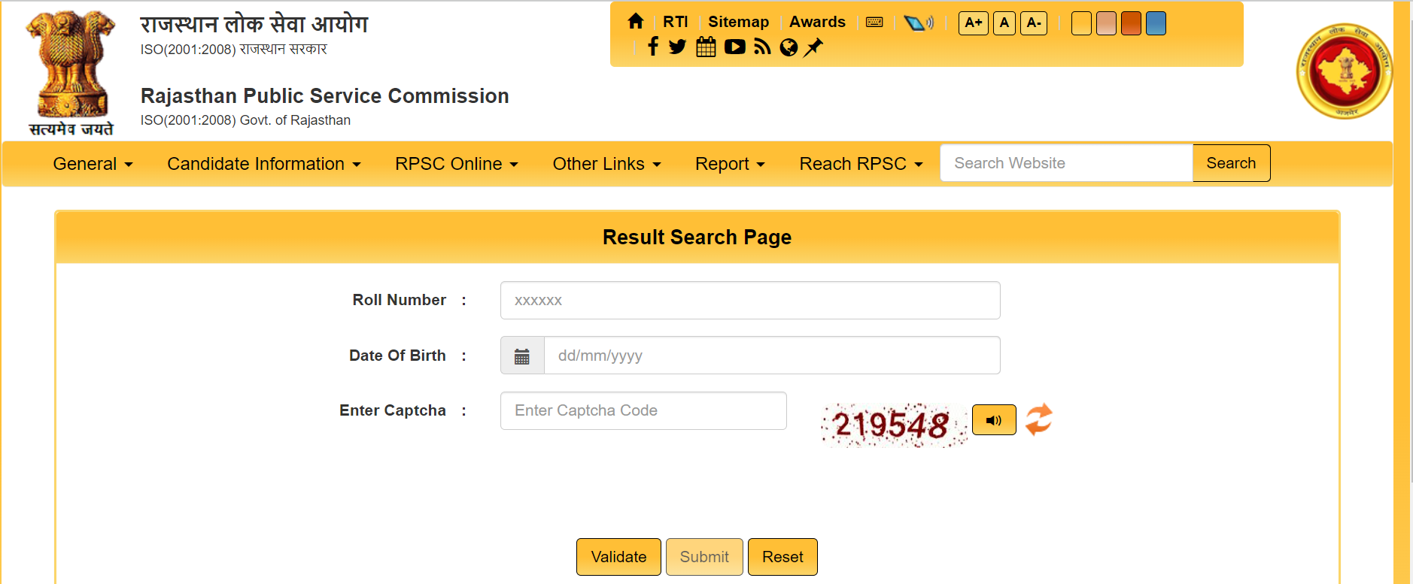Viewport: 1413px width, 584px height.
Task: Decrease font size with A- button
Action: click(1034, 23)
